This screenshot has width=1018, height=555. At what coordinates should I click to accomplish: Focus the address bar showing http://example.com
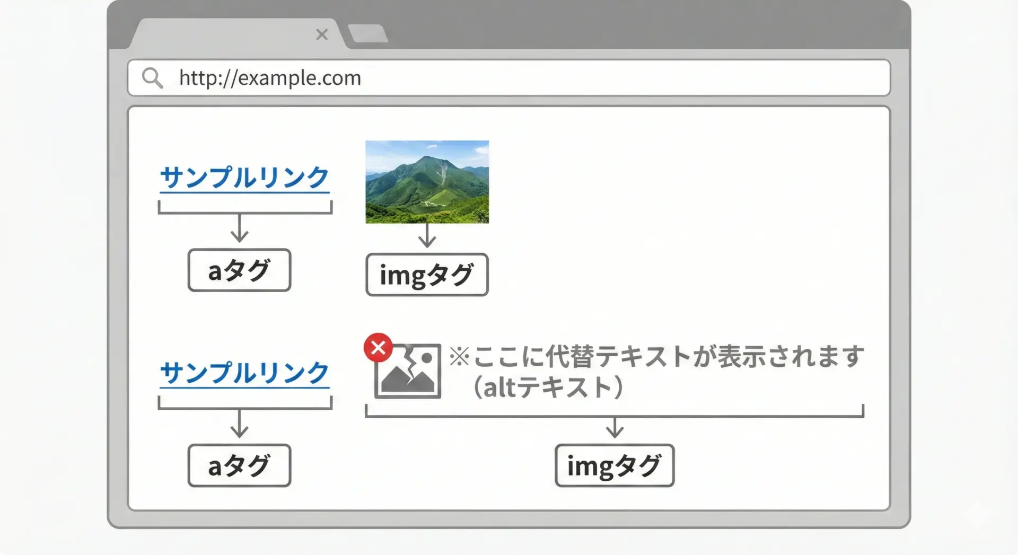pos(509,78)
